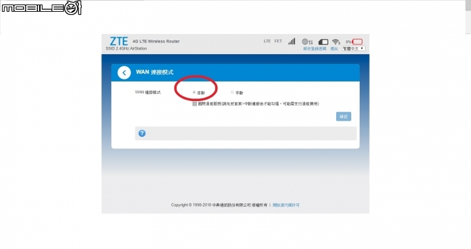This screenshot has width=471, height=249.
Task: Click the signal strength bars icon
Action: coord(292,41)
